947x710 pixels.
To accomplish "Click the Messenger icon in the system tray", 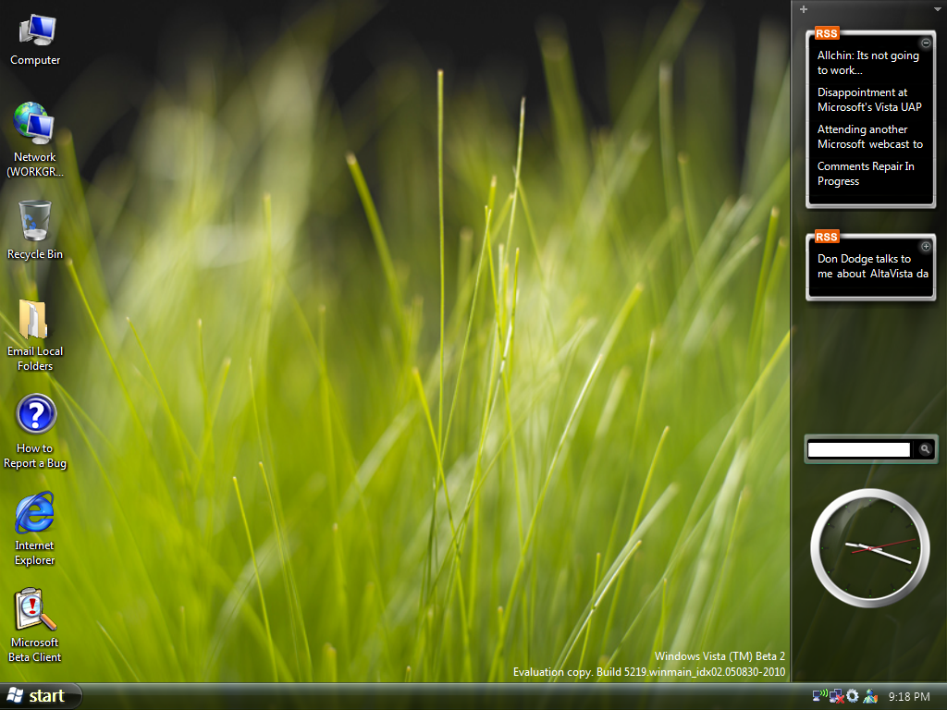I will click(x=870, y=696).
